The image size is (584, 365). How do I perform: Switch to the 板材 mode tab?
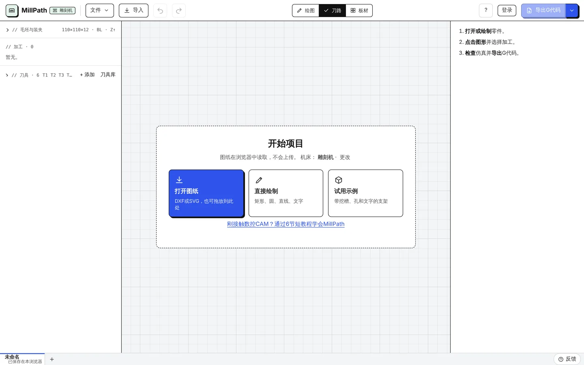pos(359,11)
